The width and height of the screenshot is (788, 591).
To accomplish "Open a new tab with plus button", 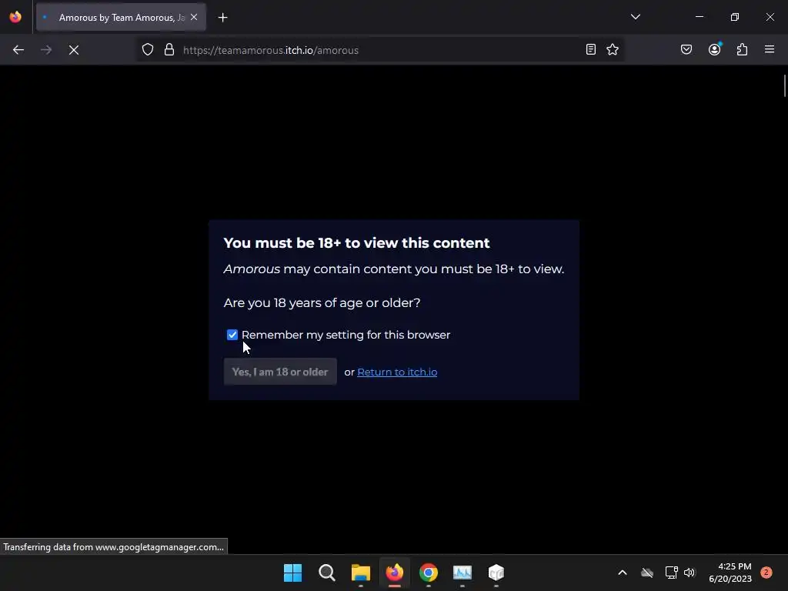I will pyautogui.click(x=222, y=18).
